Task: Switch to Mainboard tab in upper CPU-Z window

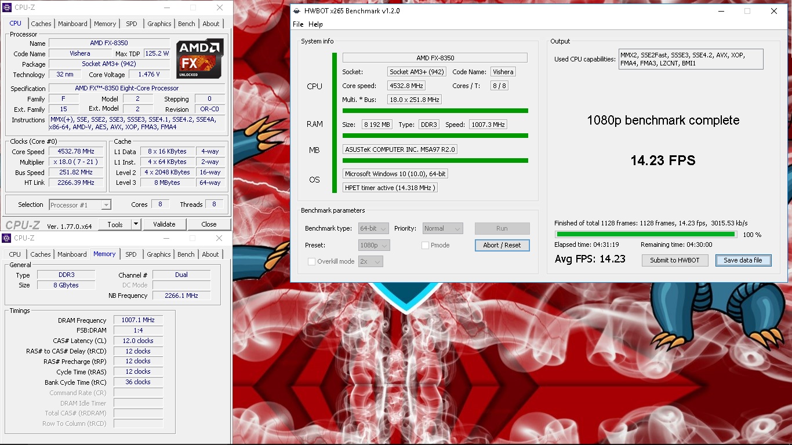Action: [72, 24]
